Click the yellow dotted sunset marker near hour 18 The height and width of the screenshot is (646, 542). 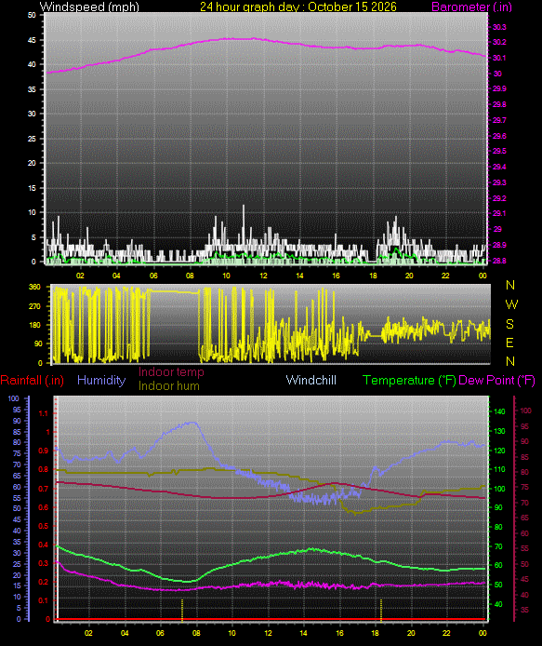pos(381,610)
